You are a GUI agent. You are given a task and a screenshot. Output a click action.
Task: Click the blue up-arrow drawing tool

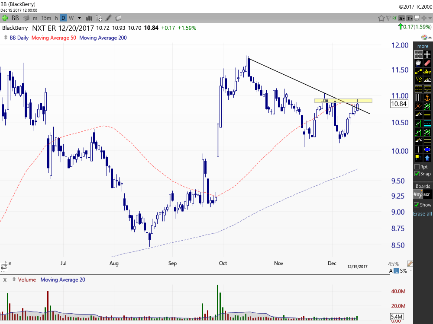[x=427, y=158]
